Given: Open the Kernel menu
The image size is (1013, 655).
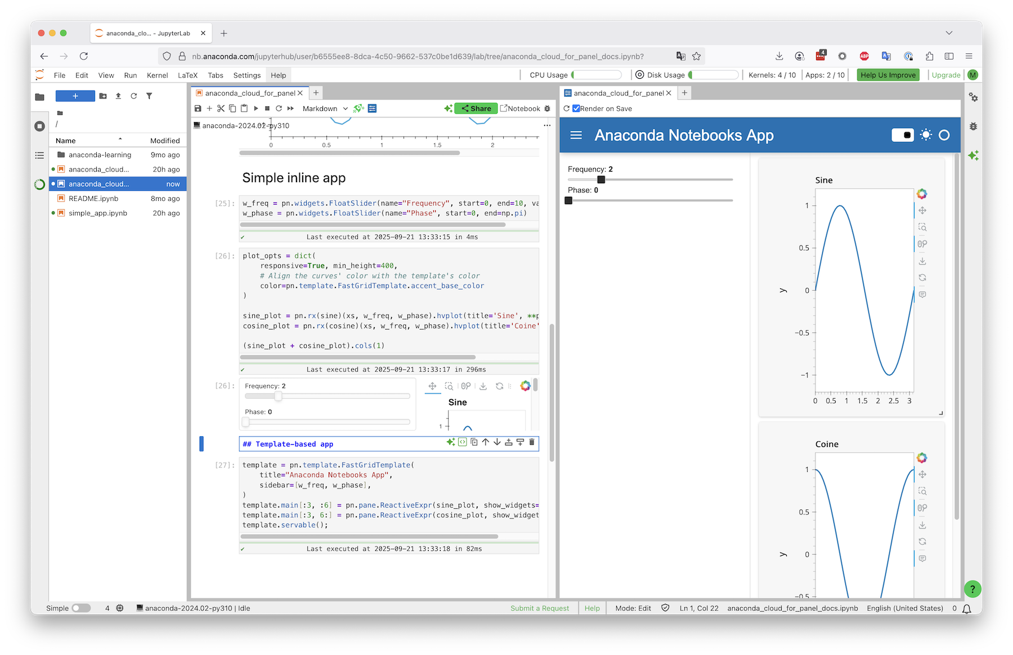Looking at the screenshot, I should tap(157, 75).
